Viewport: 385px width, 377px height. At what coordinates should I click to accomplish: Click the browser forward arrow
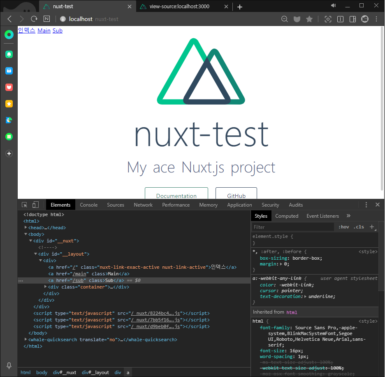22,19
